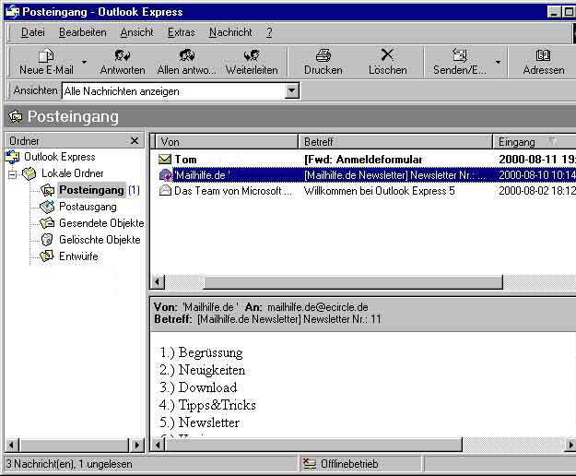Select the Posteingang folder icon in tree

click(47, 190)
